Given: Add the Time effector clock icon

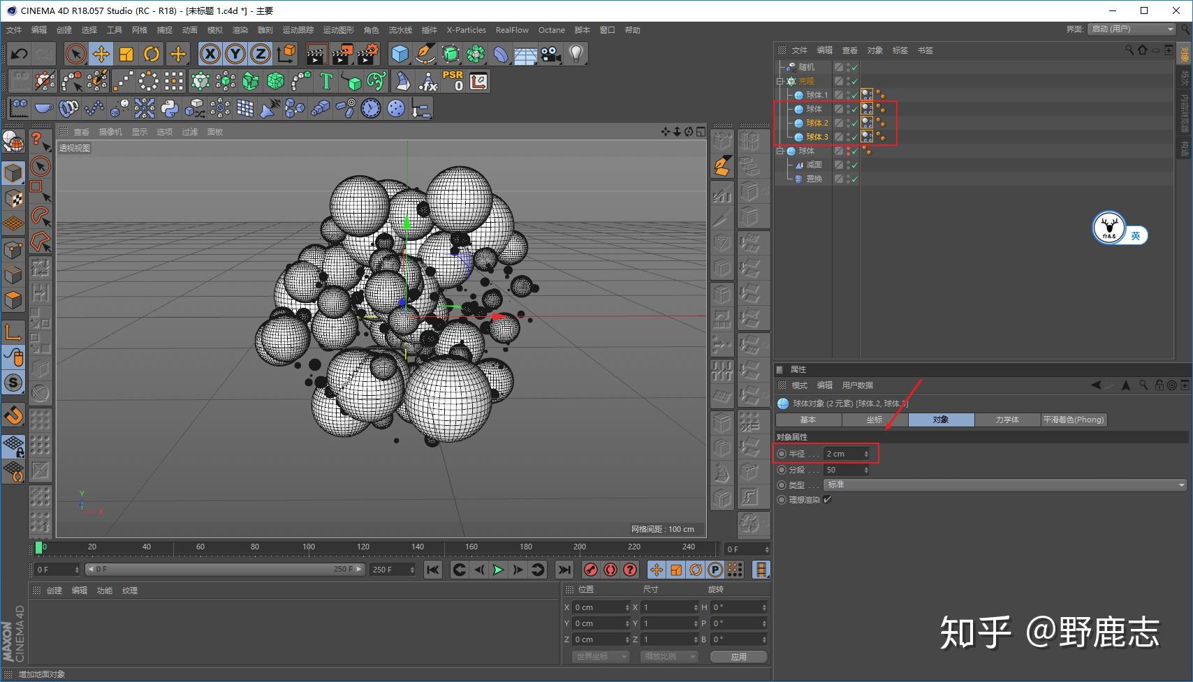Looking at the screenshot, I should coord(371,108).
